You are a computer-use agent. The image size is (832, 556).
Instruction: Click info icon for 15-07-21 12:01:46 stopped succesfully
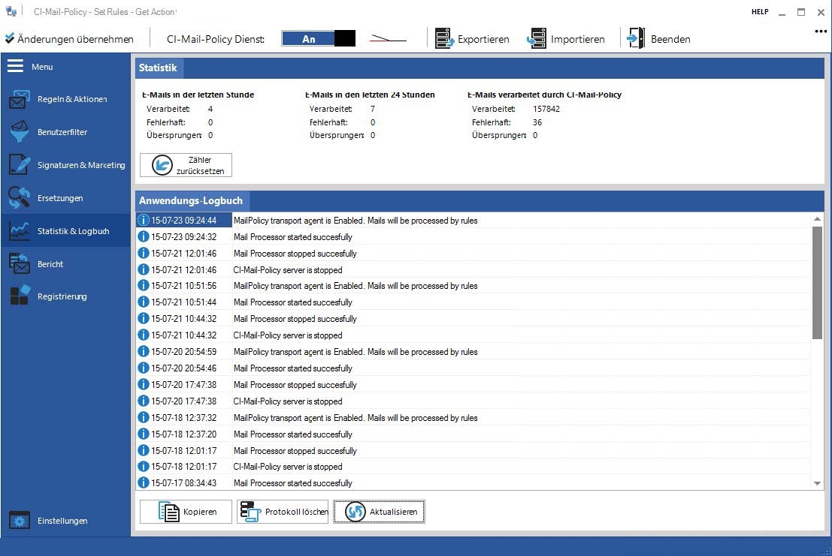[x=144, y=253]
